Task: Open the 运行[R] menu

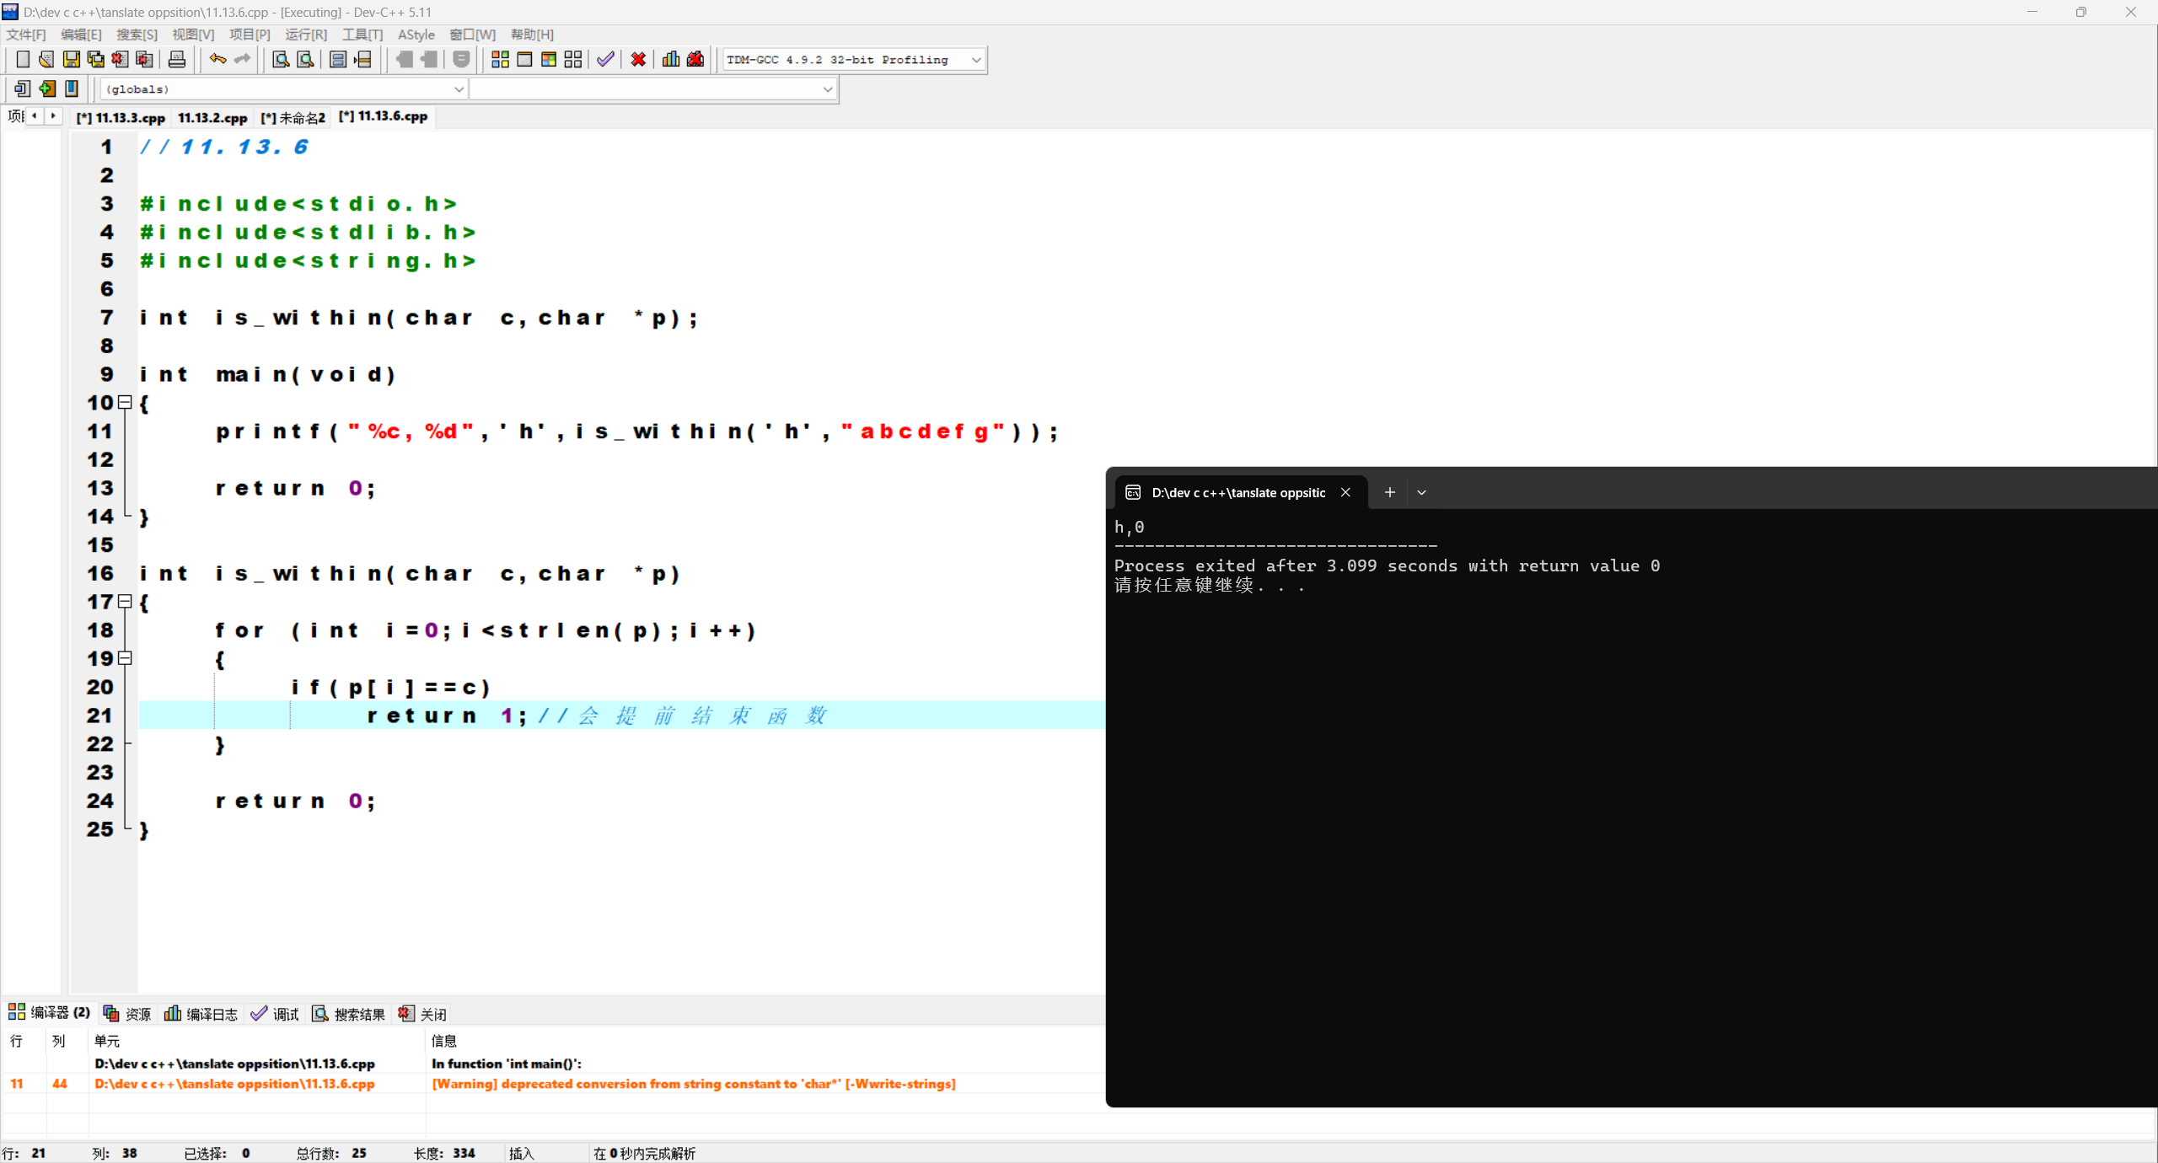Action: pyautogui.click(x=305, y=35)
